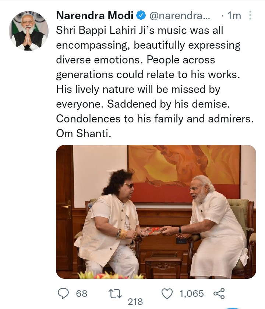Click the Om Shanti closing line
This screenshot has height=309, width=265.
(84, 133)
